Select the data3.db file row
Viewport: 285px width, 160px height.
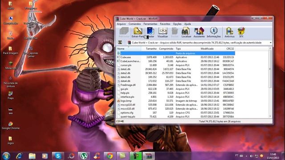point(176,77)
